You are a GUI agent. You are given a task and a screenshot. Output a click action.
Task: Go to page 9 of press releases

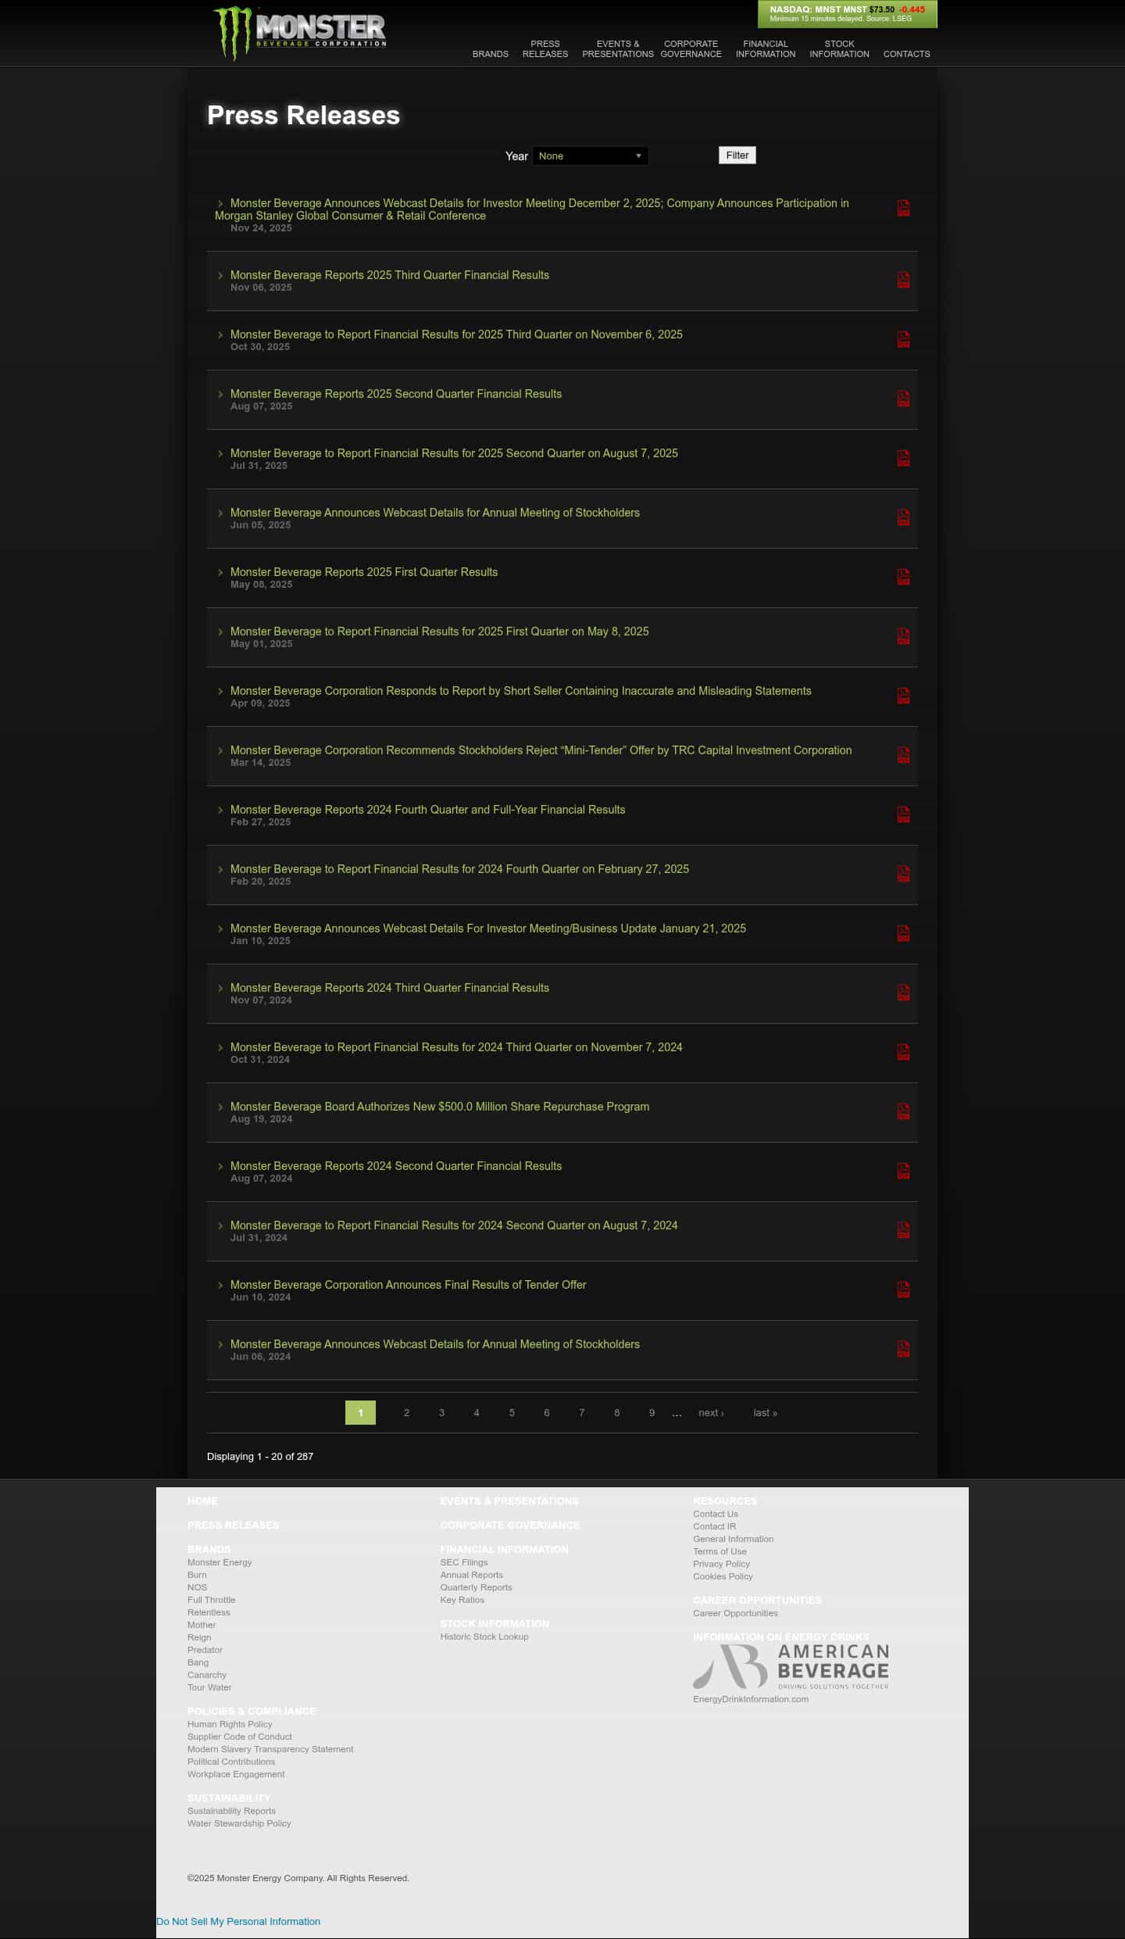pos(652,1412)
